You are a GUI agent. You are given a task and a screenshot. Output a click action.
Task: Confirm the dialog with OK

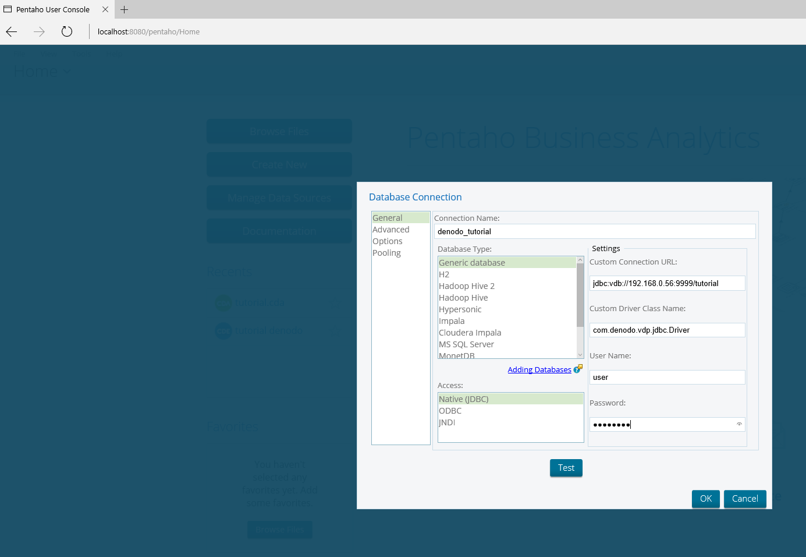point(706,499)
